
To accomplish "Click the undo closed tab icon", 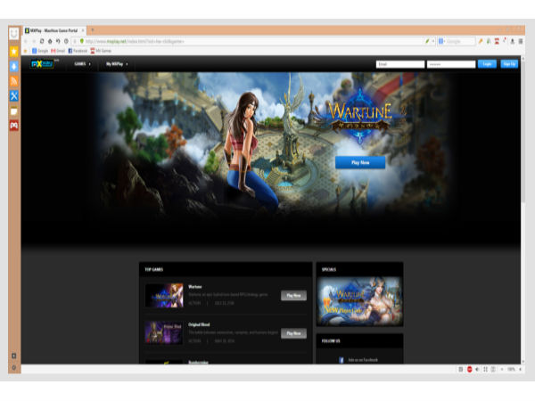I will 58,41.
